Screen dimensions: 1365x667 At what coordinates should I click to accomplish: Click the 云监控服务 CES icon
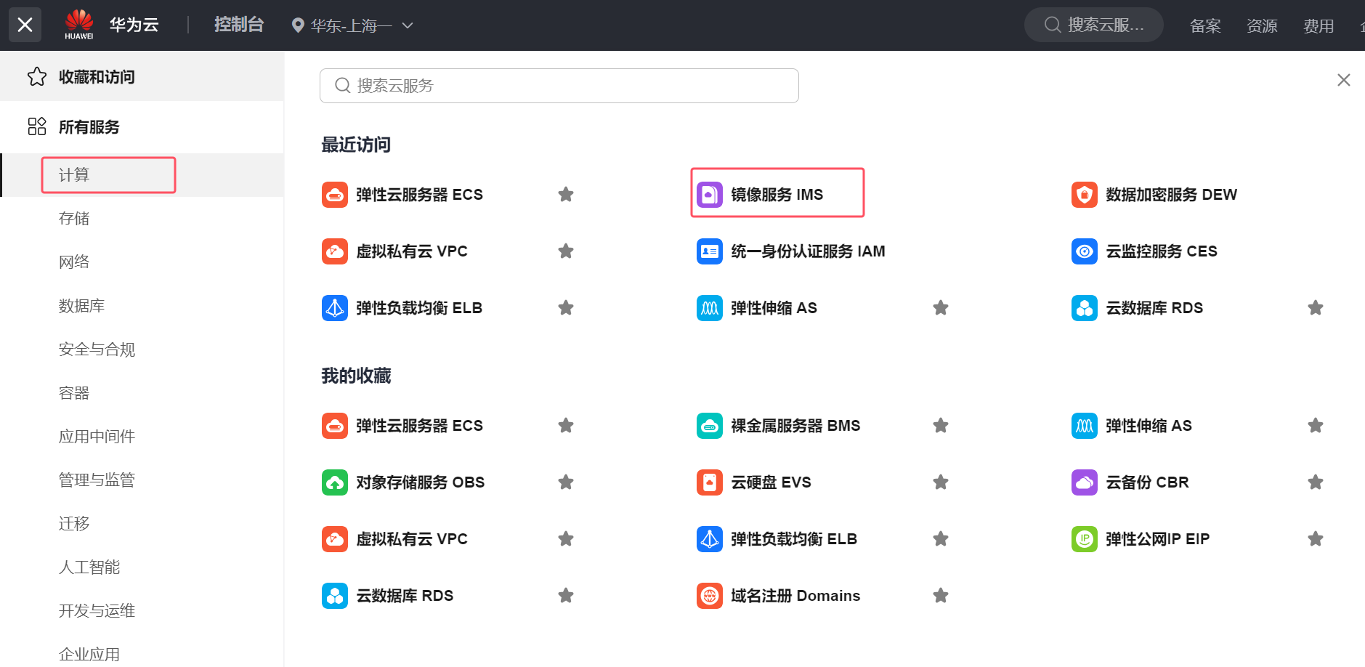[1085, 251]
